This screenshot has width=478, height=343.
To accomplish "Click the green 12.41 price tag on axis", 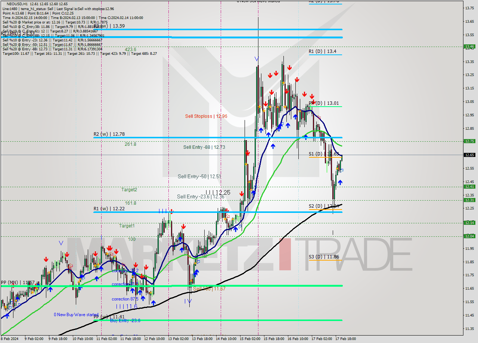I will tap(469, 187).
